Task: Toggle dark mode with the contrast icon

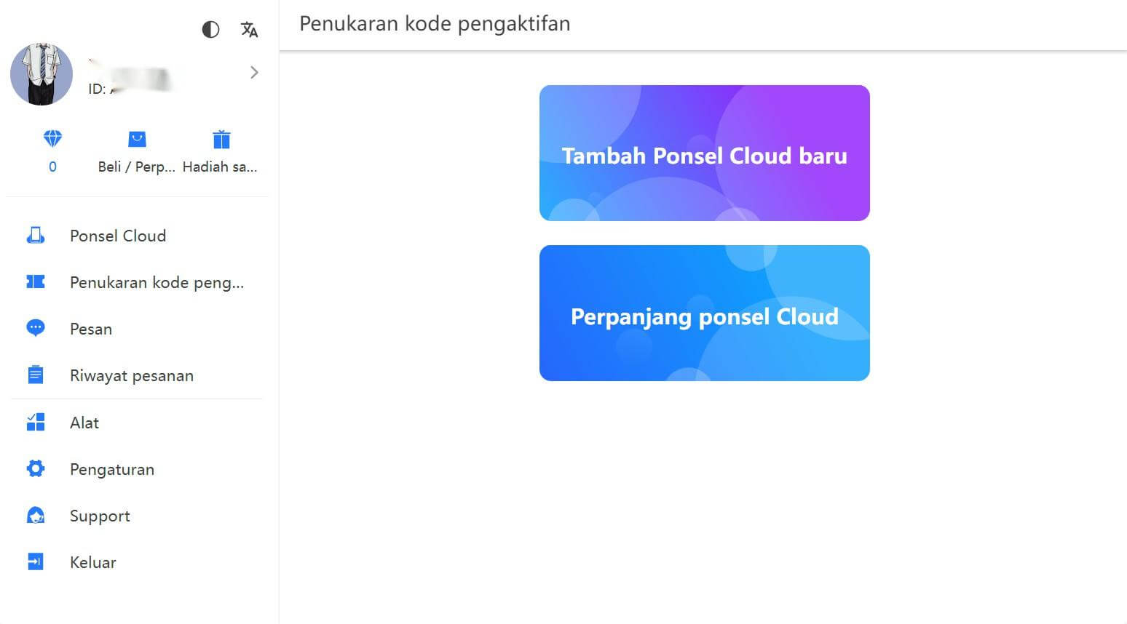Action: pyautogui.click(x=210, y=29)
